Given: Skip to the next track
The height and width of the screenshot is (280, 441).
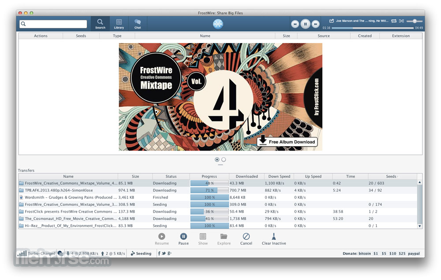Looking at the screenshot, I should tap(316, 24).
